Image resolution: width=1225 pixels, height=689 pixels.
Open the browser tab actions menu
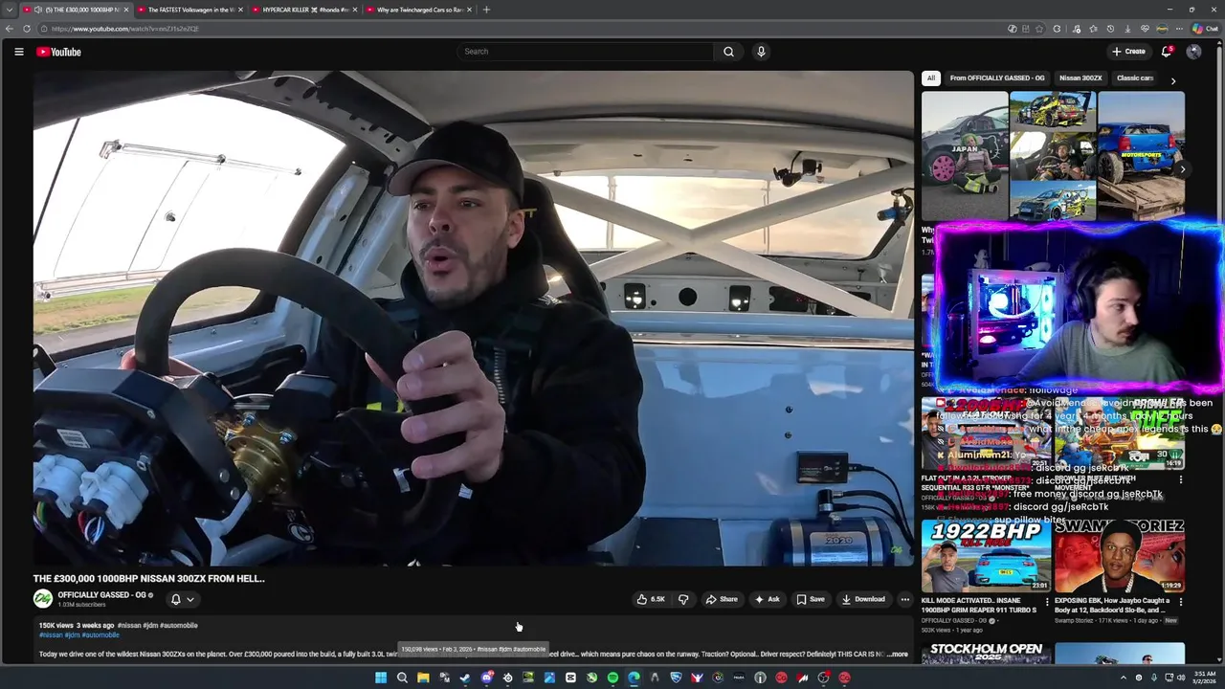pyautogui.click(x=9, y=10)
